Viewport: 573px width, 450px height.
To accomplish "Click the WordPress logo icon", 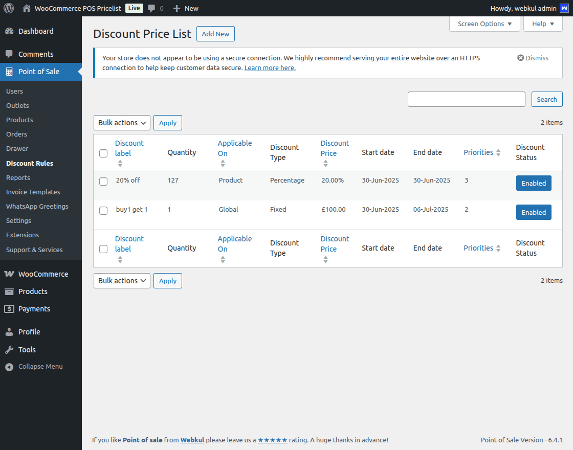I will coord(9,8).
